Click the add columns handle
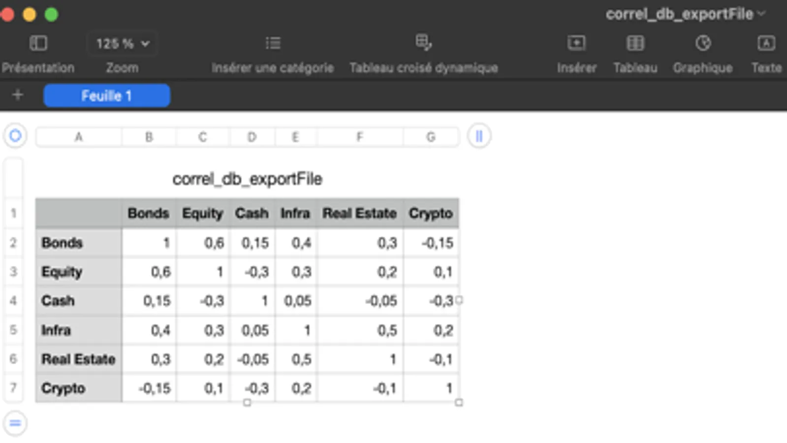Image resolution: width=787 pixels, height=443 pixels. pos(479,136)
